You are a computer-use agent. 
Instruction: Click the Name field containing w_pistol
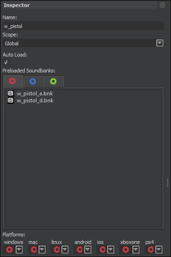tap(83, 26)
